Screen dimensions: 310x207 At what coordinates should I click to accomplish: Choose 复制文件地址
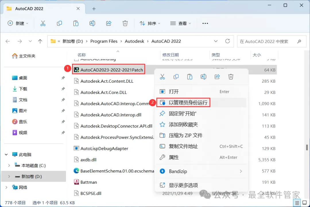tap(201, 146)
